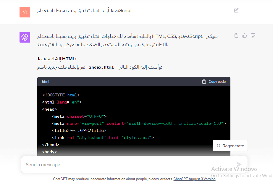Click the VI user avatar
The width and height of the screenshot is (273, 186).
coord(25,12)
